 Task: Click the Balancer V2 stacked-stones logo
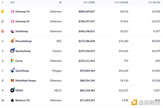click(x=12, y=100)
